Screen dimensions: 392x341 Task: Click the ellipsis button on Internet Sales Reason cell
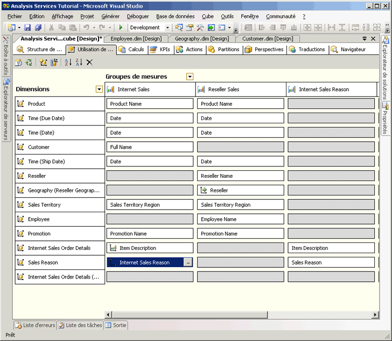(x=187, y=262)
